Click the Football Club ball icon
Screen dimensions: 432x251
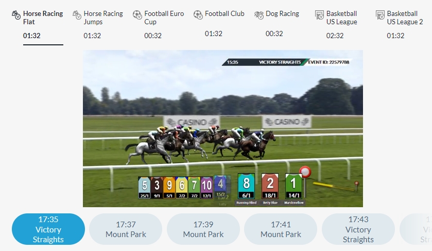coord(198,15)
